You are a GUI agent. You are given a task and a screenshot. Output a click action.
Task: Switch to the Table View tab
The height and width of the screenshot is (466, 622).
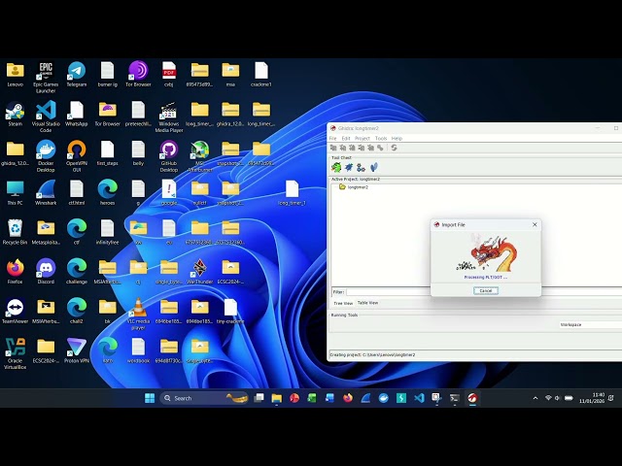(367, 303)
